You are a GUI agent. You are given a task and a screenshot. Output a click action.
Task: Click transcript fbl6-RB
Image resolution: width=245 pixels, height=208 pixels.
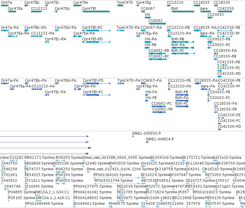point(183,42)
